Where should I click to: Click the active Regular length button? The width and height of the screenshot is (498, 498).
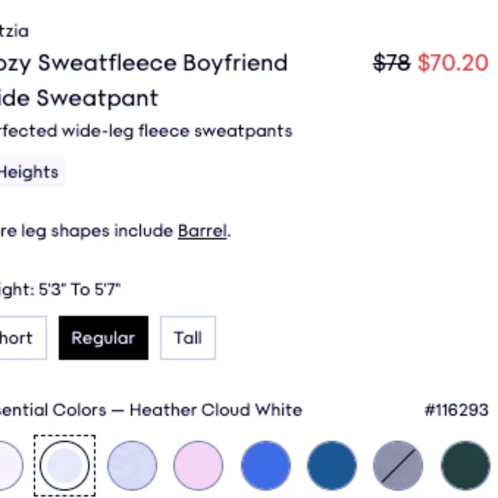(x=103, y=338)
